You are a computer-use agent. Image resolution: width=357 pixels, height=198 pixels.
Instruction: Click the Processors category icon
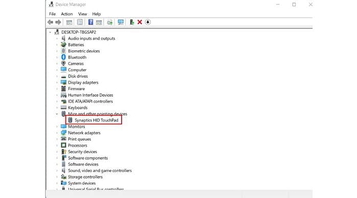pyautogui.click(x=63, y=145)
